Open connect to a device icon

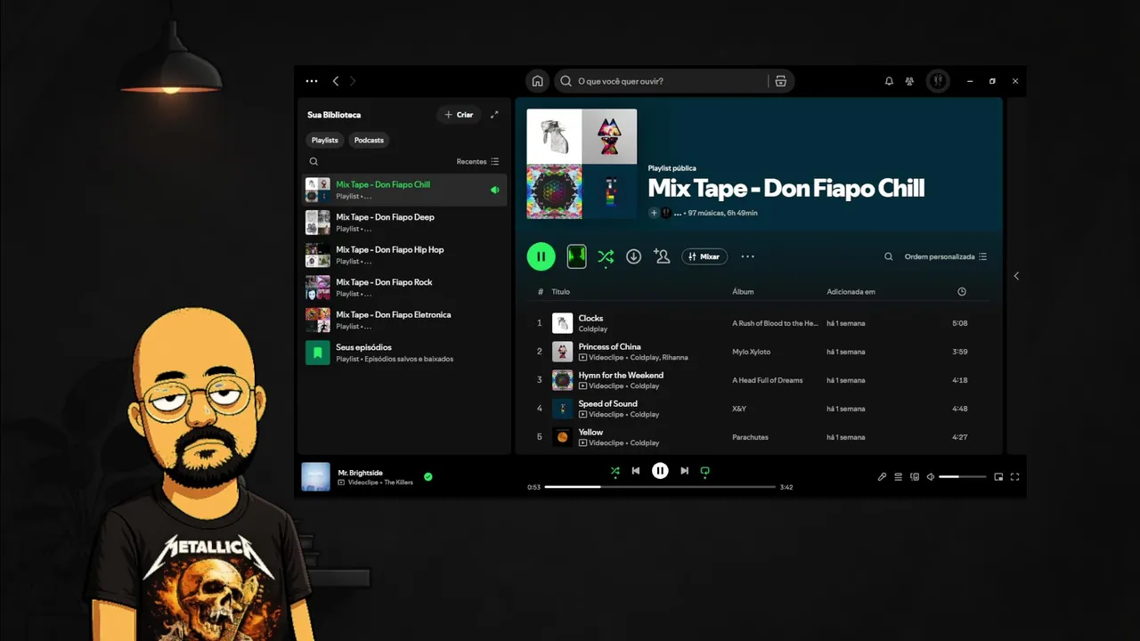(x=915, y=476)
